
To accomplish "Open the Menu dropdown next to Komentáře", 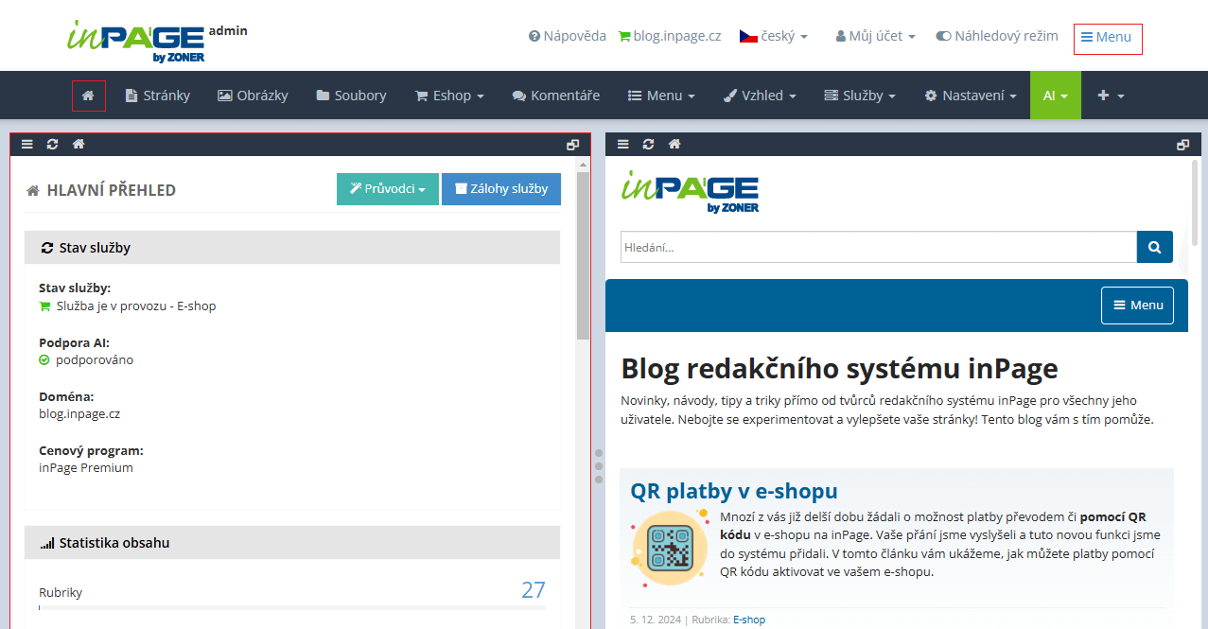I will click(x=661, y=96).
